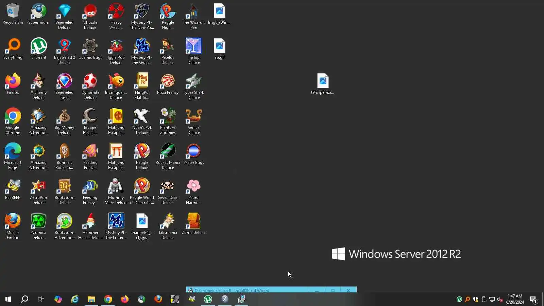Select the Peggle Deluxe desktop shortcut
This screenshot has width=544, height=306.
142,156
